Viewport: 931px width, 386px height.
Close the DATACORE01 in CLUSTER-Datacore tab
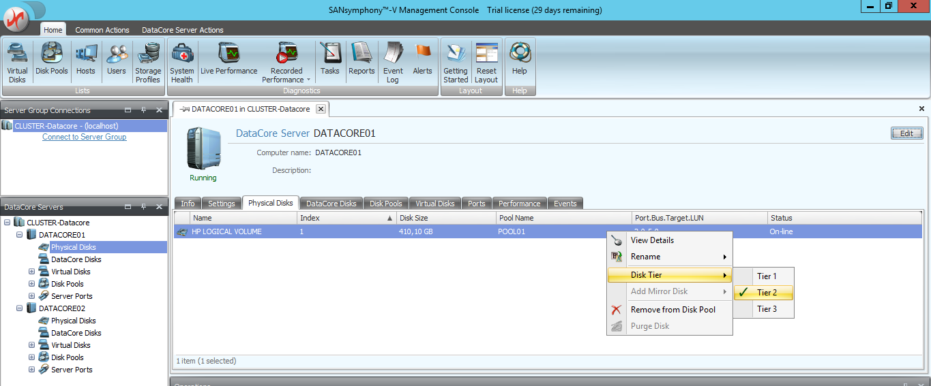(321, 109)
